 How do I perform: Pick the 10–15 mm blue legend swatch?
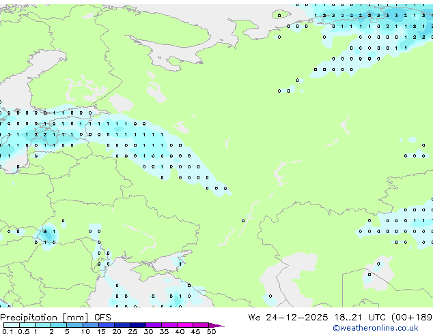coord(91,325)
